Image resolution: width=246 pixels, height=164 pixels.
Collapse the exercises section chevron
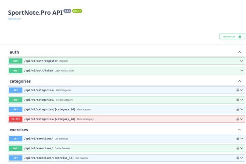point(239,129)
